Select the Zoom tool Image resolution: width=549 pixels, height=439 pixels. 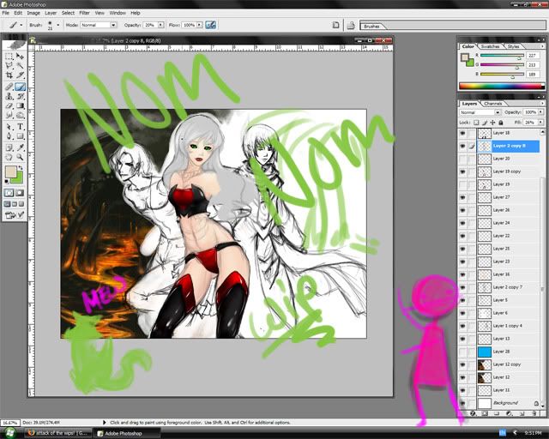tap(21, 157)
